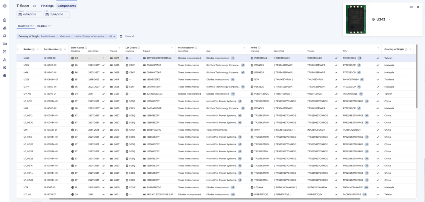Screen dimensions: 425x202
Task: Switch to the Illegible tab
Action: point(44,26)
